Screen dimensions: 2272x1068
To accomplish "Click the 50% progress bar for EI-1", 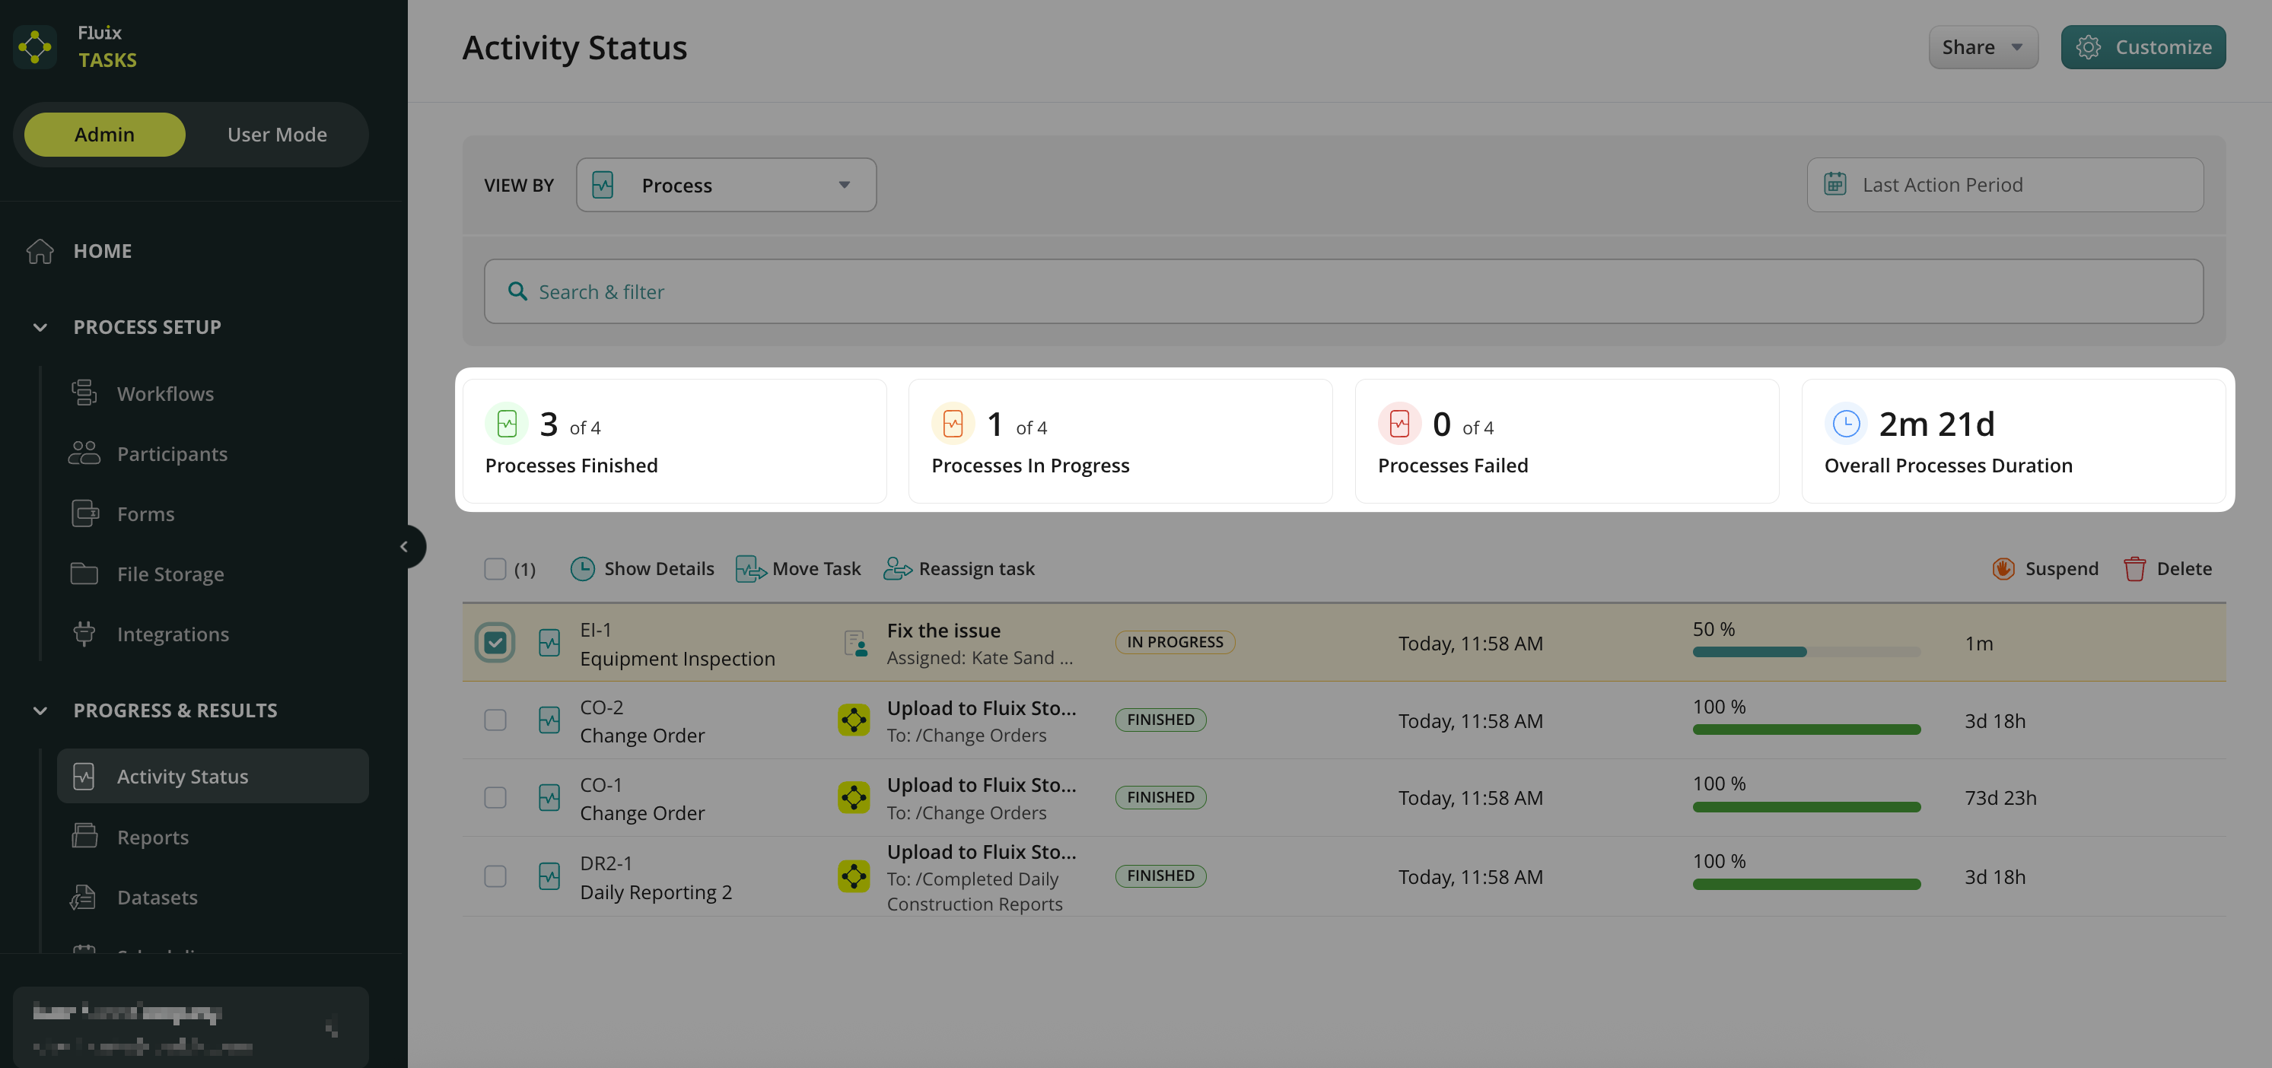I will [1806, 652].
